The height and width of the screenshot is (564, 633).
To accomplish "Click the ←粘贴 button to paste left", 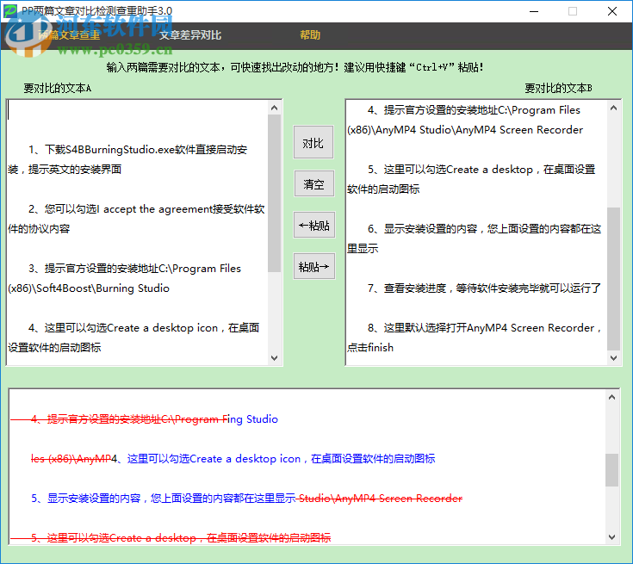I will (x=313, y=225).
